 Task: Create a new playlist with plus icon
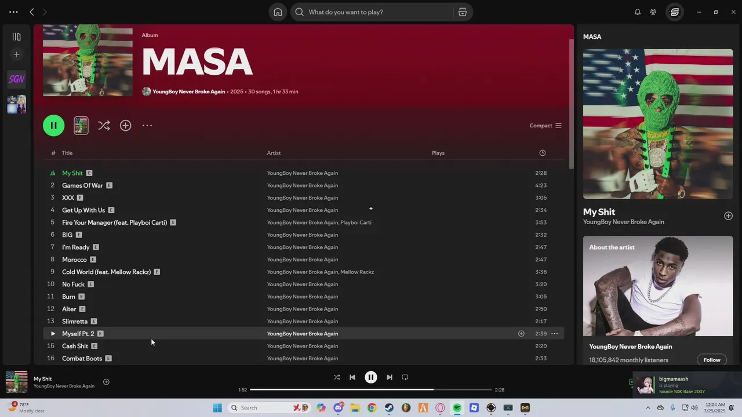pyautogui.click(x=16, y=54)
